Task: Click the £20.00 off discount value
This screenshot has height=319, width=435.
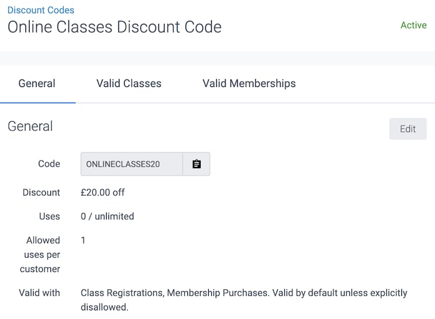Action: [103, 193]
